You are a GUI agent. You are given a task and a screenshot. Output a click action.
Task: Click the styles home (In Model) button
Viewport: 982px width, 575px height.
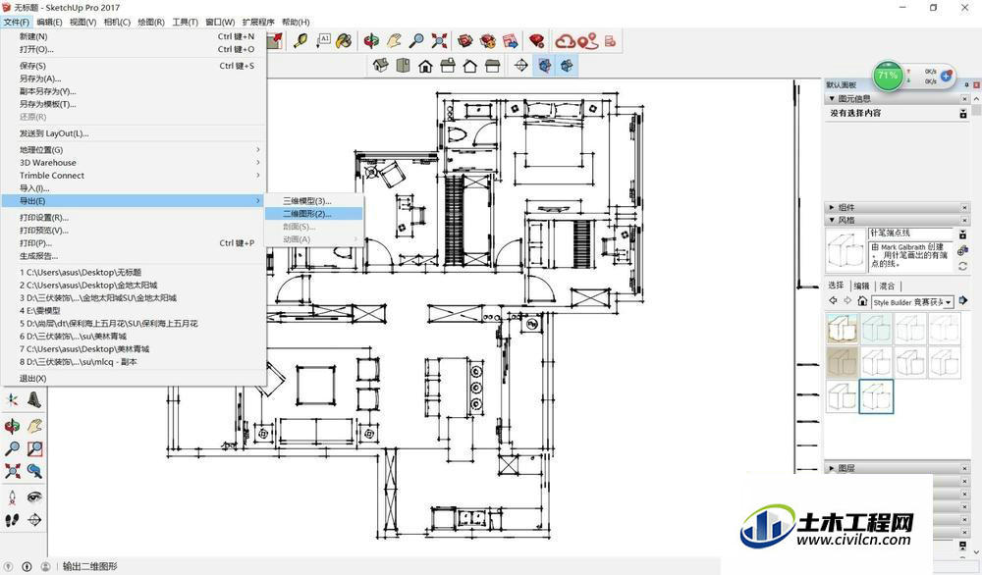coord(862,301)
